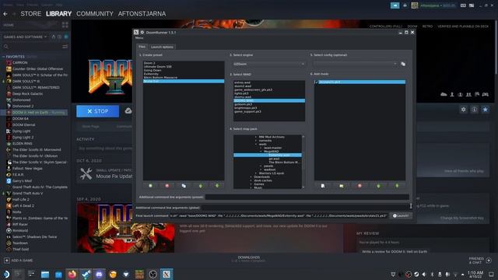Open the DoomRunner Menu
Image resolution: width=498 pixels, height=280 pixels.
click(139, 38)
